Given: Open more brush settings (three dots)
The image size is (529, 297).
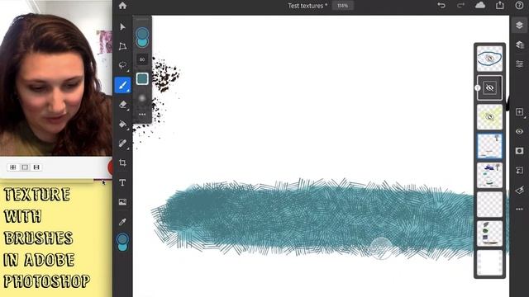Looking at the screenshot, I should click(142, 115).
